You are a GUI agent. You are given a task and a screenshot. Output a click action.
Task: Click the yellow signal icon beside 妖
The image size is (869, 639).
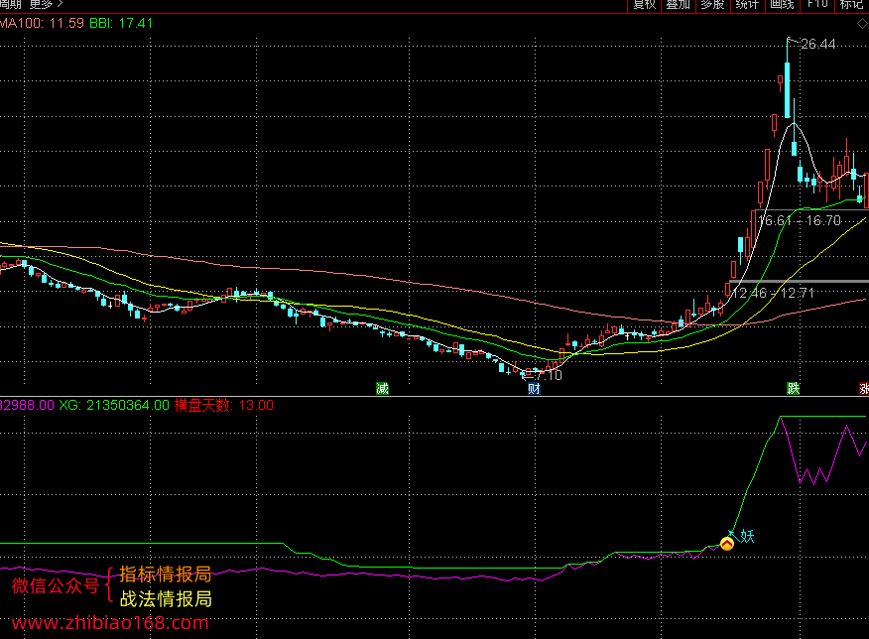(726, 544)
